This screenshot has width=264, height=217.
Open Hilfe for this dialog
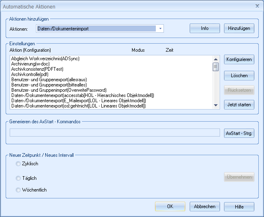pos(239,206)
